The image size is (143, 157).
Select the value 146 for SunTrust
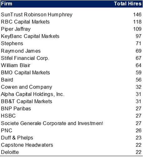137,14
